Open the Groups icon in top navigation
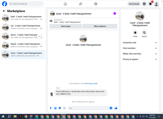The width and height of the screenshot is (163, 119). click(96, 4)
